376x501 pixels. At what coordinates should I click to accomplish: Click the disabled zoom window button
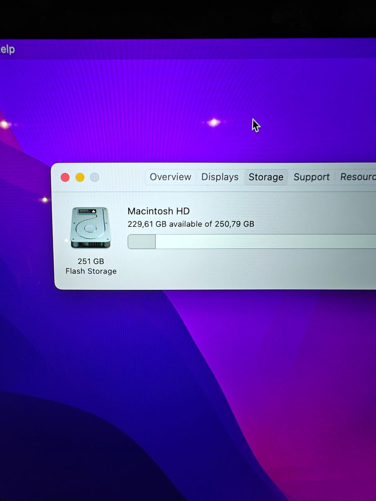tap(94, 177)
